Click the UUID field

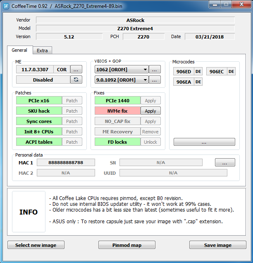(173, 173)
